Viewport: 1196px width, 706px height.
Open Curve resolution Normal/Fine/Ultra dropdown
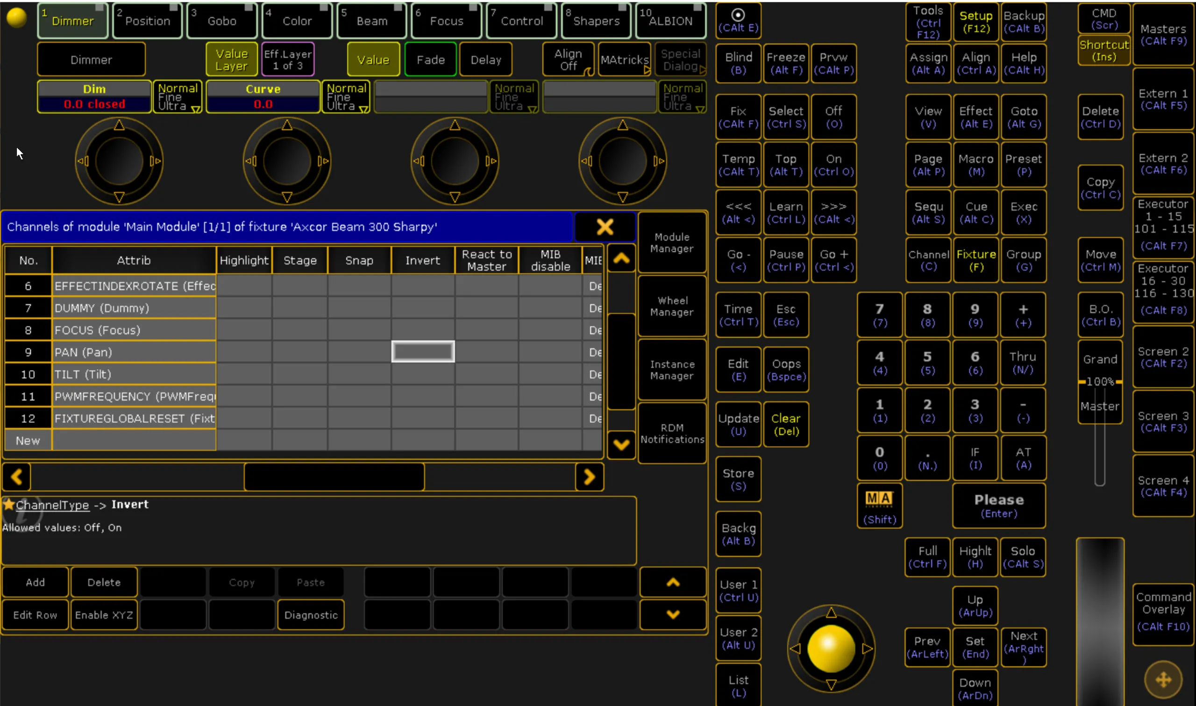[x=346, y=97]
